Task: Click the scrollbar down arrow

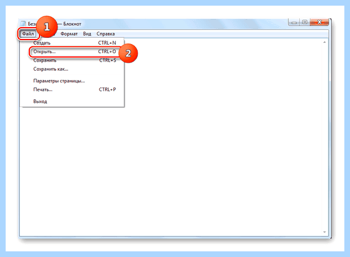Action: point(325,232)
